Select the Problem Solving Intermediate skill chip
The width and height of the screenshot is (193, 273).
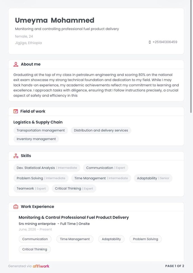point(41,178)
